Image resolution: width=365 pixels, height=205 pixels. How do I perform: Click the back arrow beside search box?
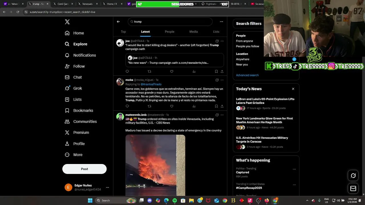118,22
